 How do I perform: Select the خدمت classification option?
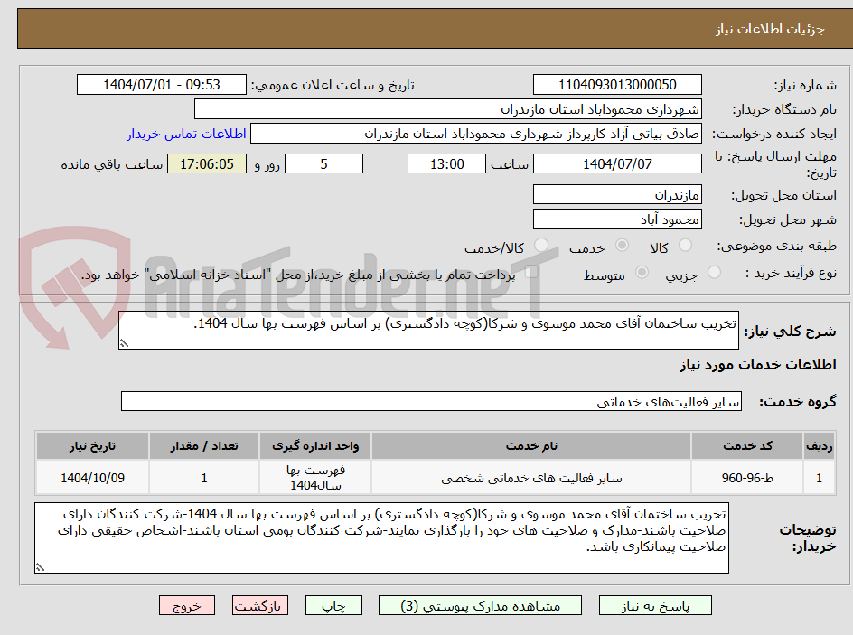click(621, 245)
